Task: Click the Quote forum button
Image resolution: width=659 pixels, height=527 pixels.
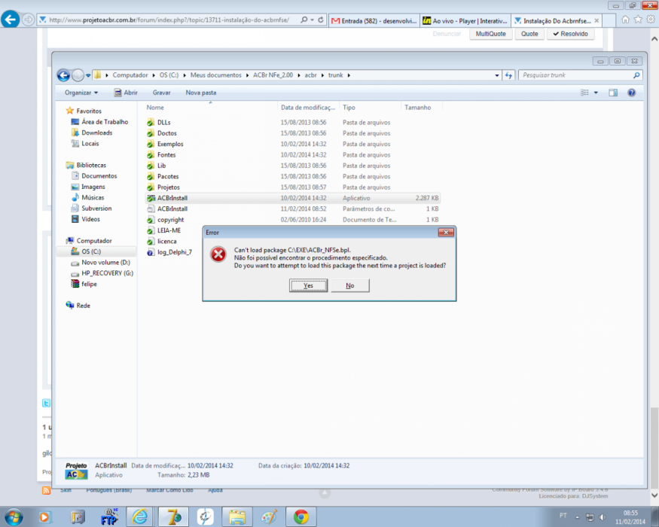Action: point(529,34)
